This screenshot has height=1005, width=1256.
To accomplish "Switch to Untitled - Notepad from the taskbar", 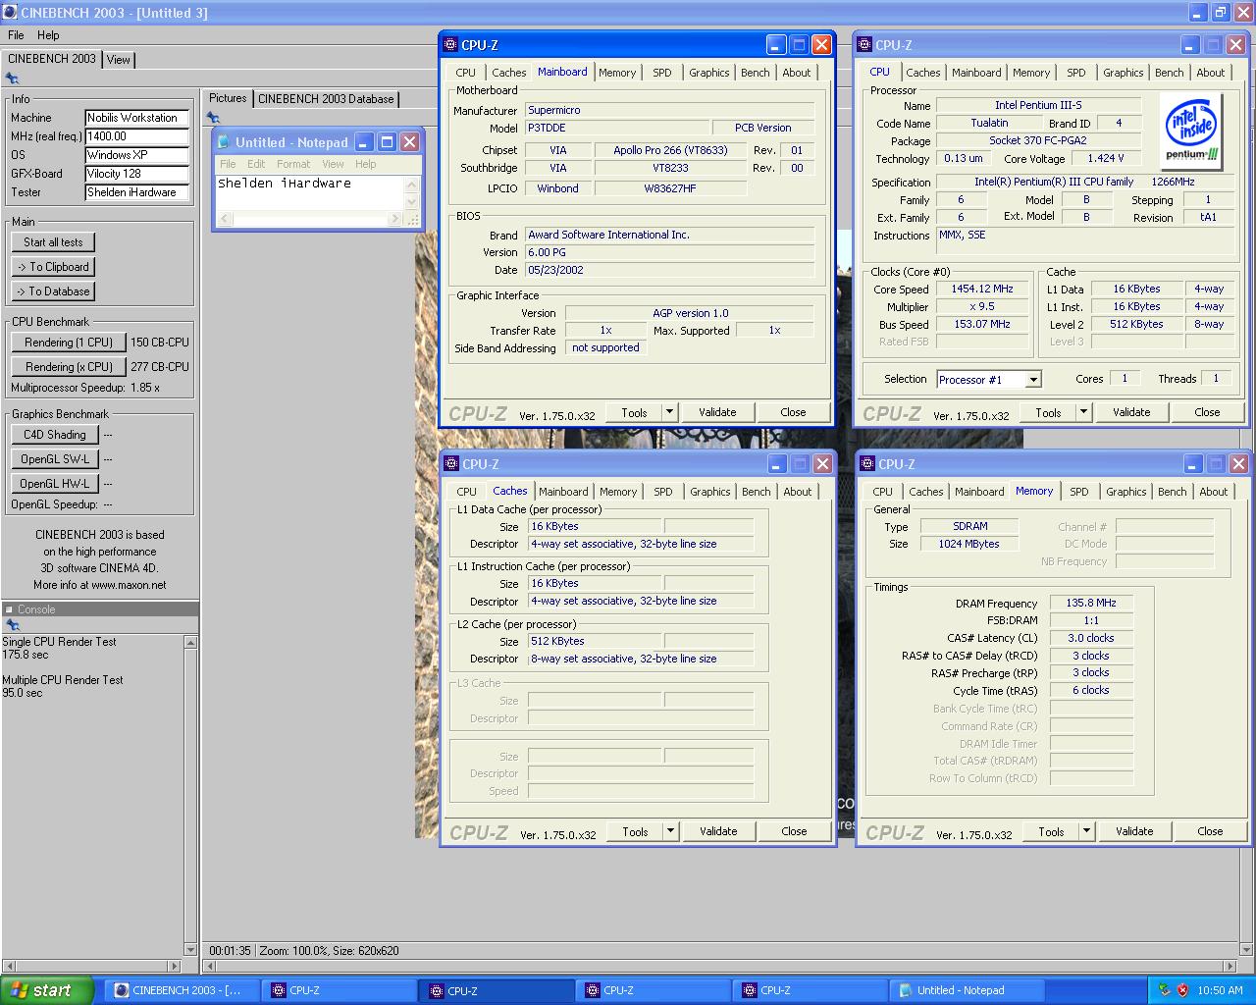I will pyautogui.click(x=968, y=990).
